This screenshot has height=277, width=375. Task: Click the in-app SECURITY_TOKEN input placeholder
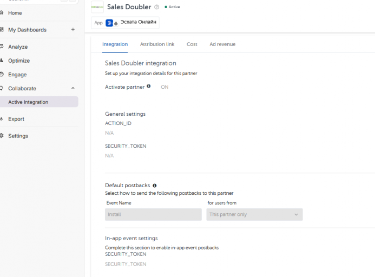[126, 264]
